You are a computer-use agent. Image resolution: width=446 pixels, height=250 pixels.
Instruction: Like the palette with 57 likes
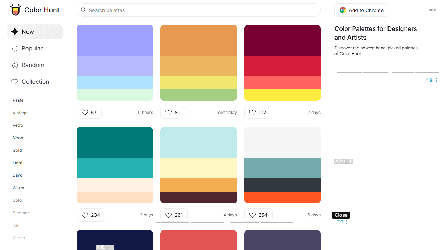click(89, 112)
